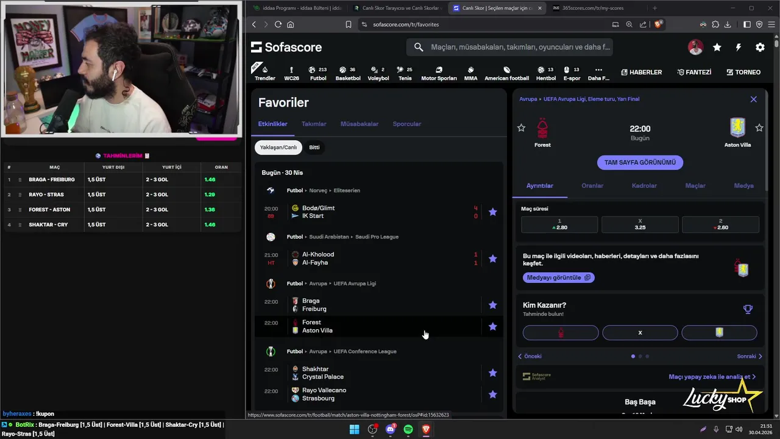Select the Tenis sport category

tap(405, 73)
